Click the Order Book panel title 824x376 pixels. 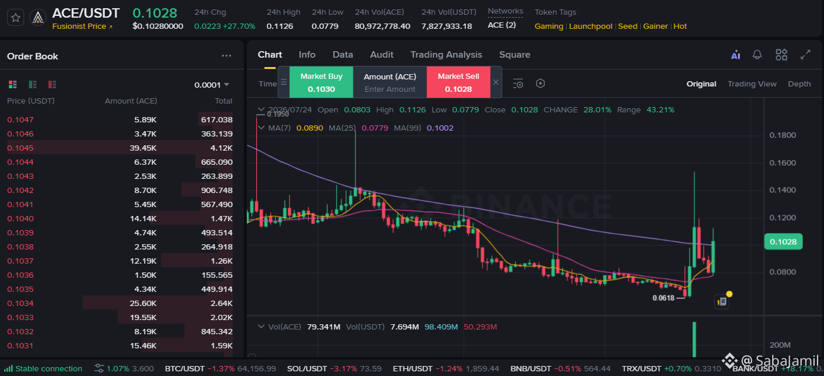tap(32, 56)
